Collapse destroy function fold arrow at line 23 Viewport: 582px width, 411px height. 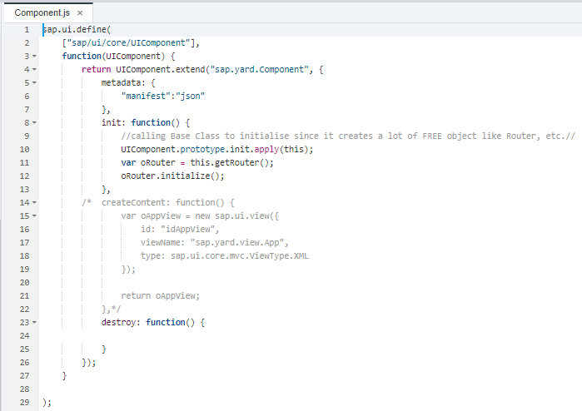(34, 323)
